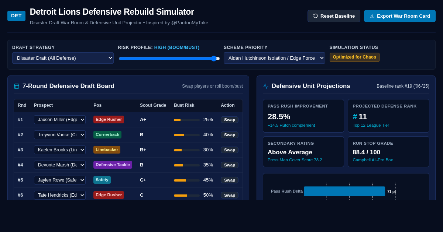Click the Swap players or roll boom/bust hint
443x232 pixels.
(212, 86)
